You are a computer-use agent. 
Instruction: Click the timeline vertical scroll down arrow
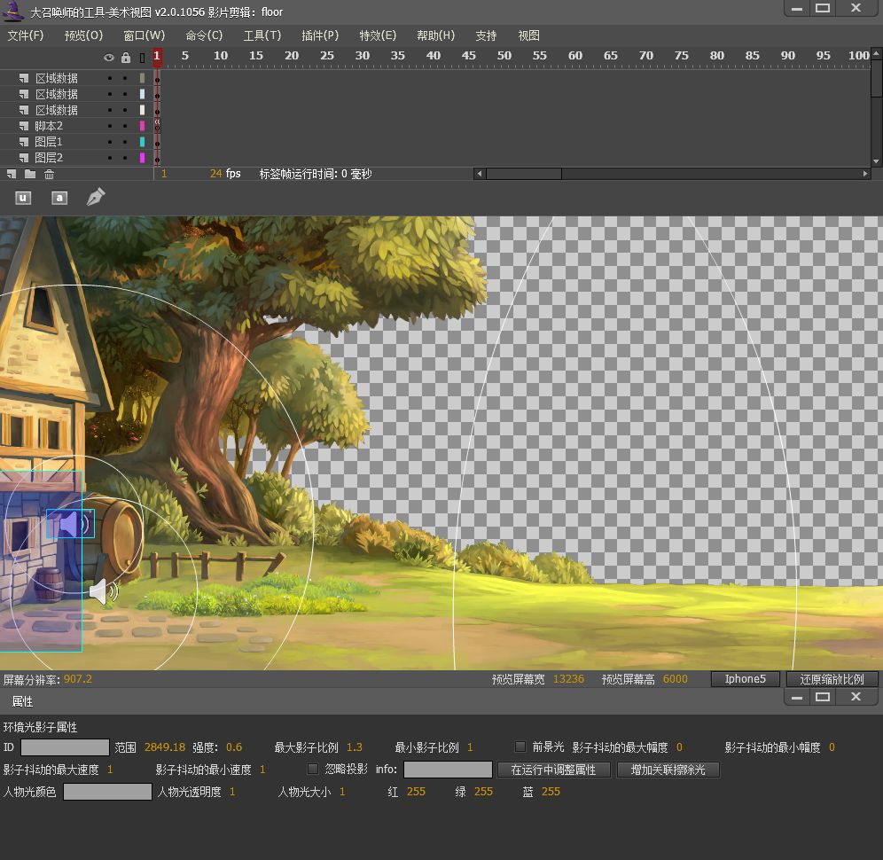[876, 161]
